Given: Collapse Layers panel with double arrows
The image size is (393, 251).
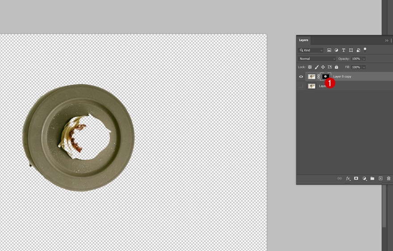Looking at the screenshot, I should pyautogui.click(x=386, y=40).
